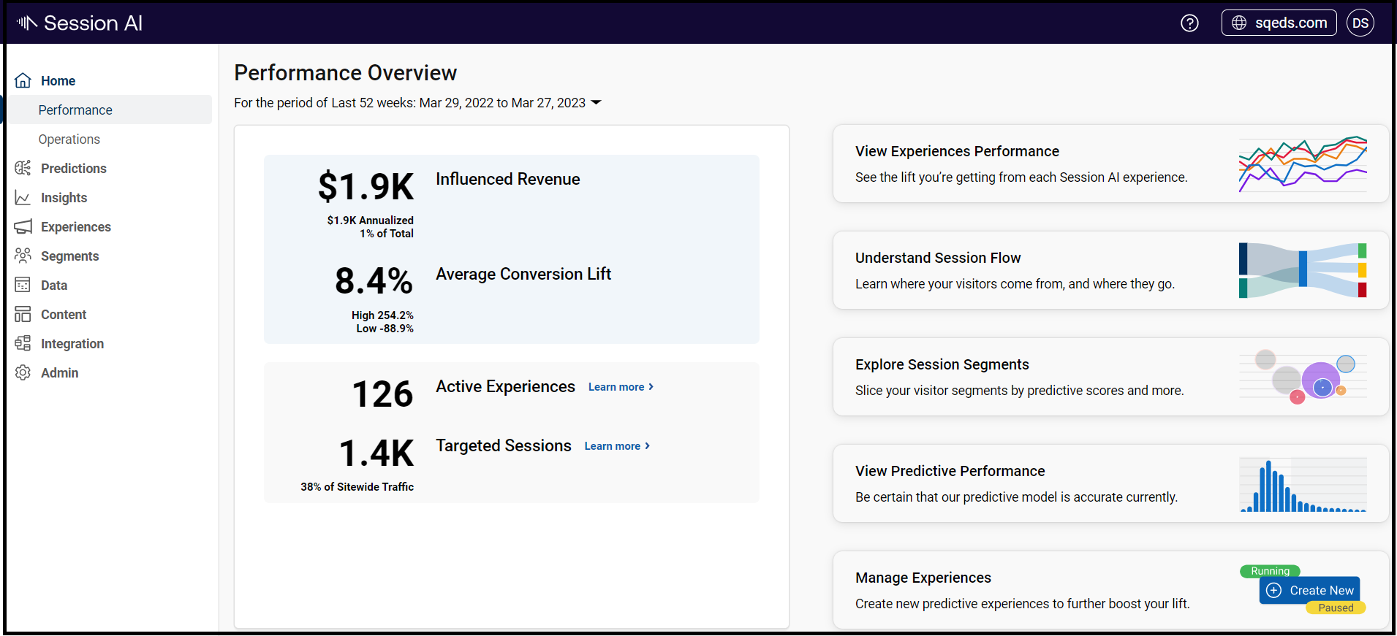Image resolution: width=1397 pixels, height=636 pixels.
Task: Open the View Predictive Performance card
Action: 1110,483
